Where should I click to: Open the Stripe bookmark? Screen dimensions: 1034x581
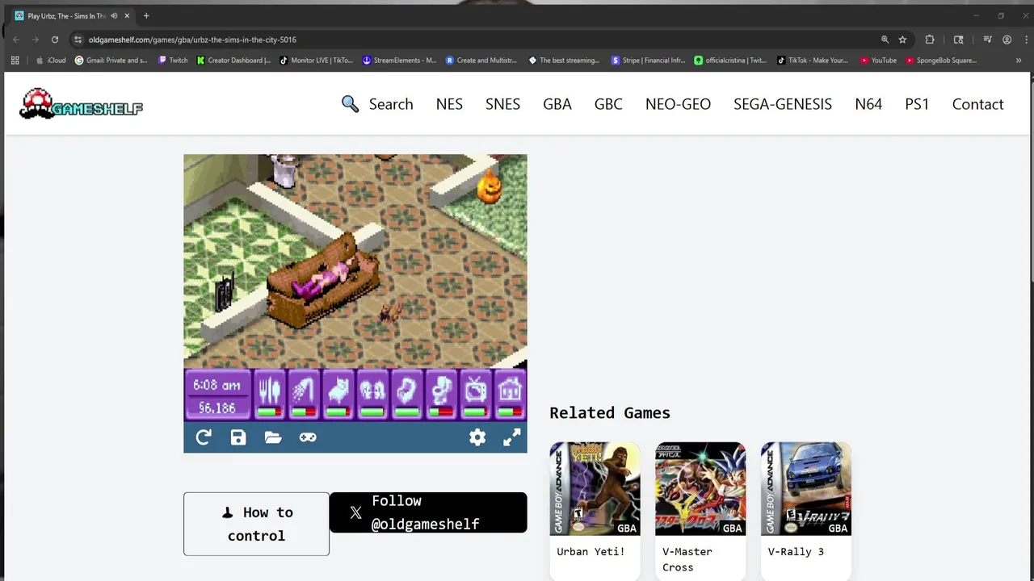click(649, 61)
